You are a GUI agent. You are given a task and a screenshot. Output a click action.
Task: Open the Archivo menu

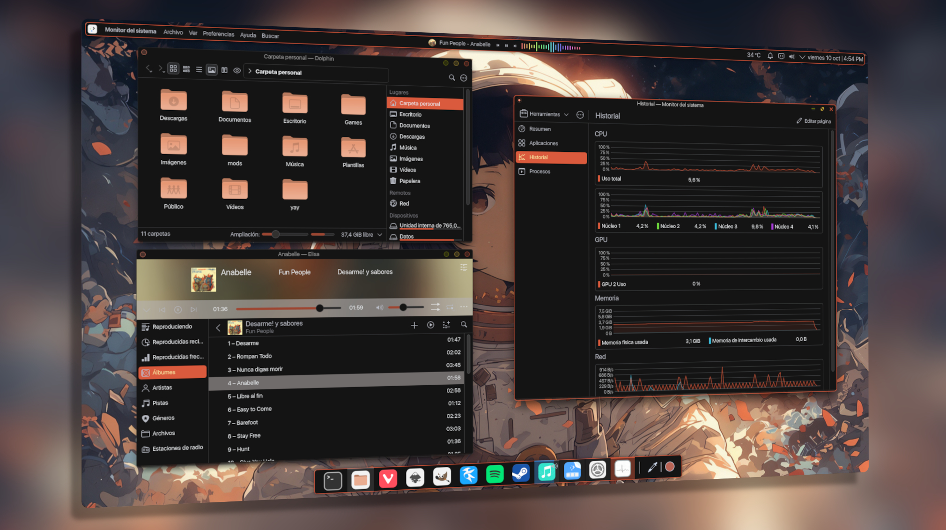173,32
